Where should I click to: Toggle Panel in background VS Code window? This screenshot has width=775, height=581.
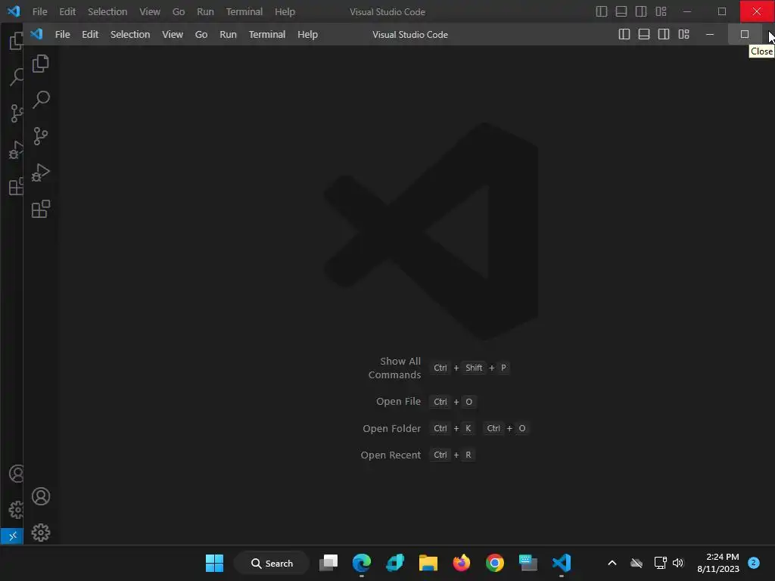click(x=621, y=11)
